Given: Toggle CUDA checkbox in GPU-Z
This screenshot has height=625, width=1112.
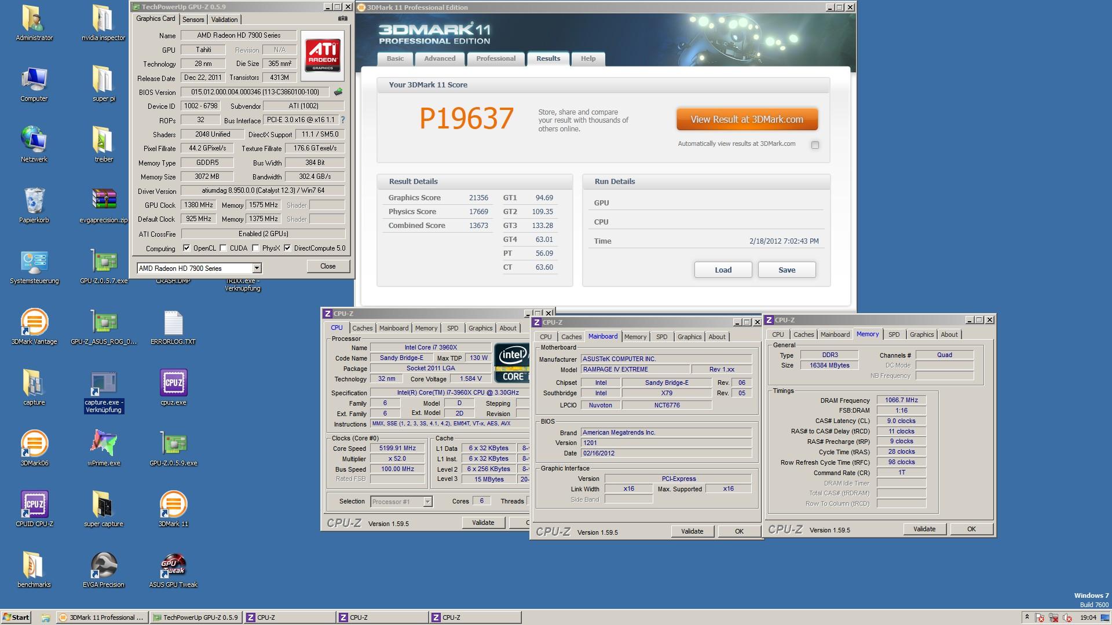Looking at the screenshot, I should 223,248.
